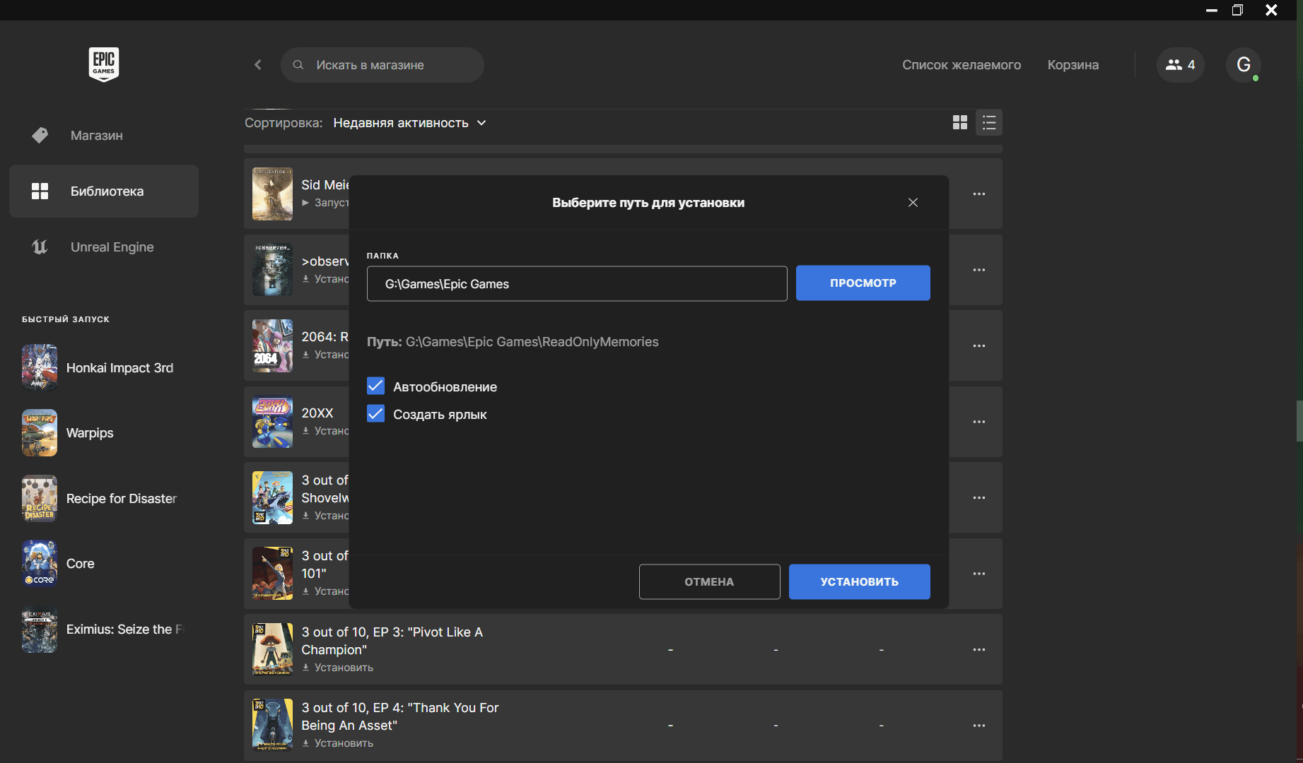Open the Сортировка Недавняя активность dropdown
The width and height of the screenshot is (1303, 763).
point(409,123)
